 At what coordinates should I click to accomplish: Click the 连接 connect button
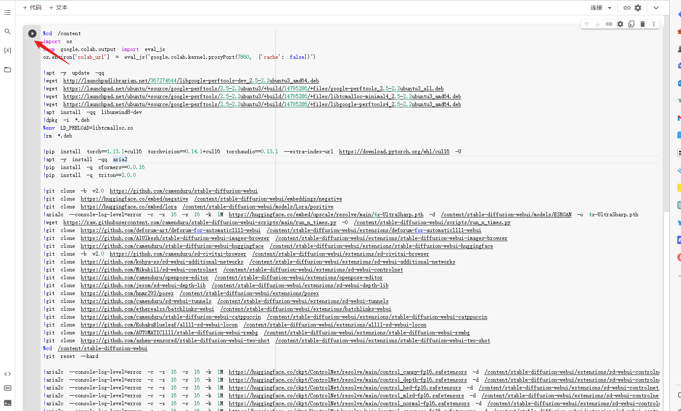pyautogui.click(x=596, y=8)
